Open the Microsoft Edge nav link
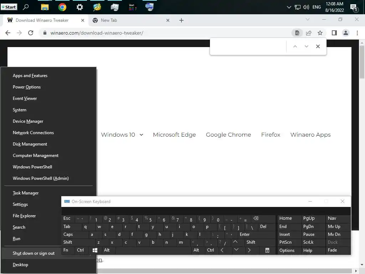The image size is (365, 274). (174, 135)
